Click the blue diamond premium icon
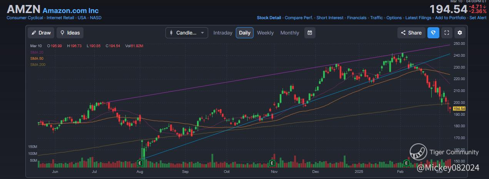 tap(433, 33)
